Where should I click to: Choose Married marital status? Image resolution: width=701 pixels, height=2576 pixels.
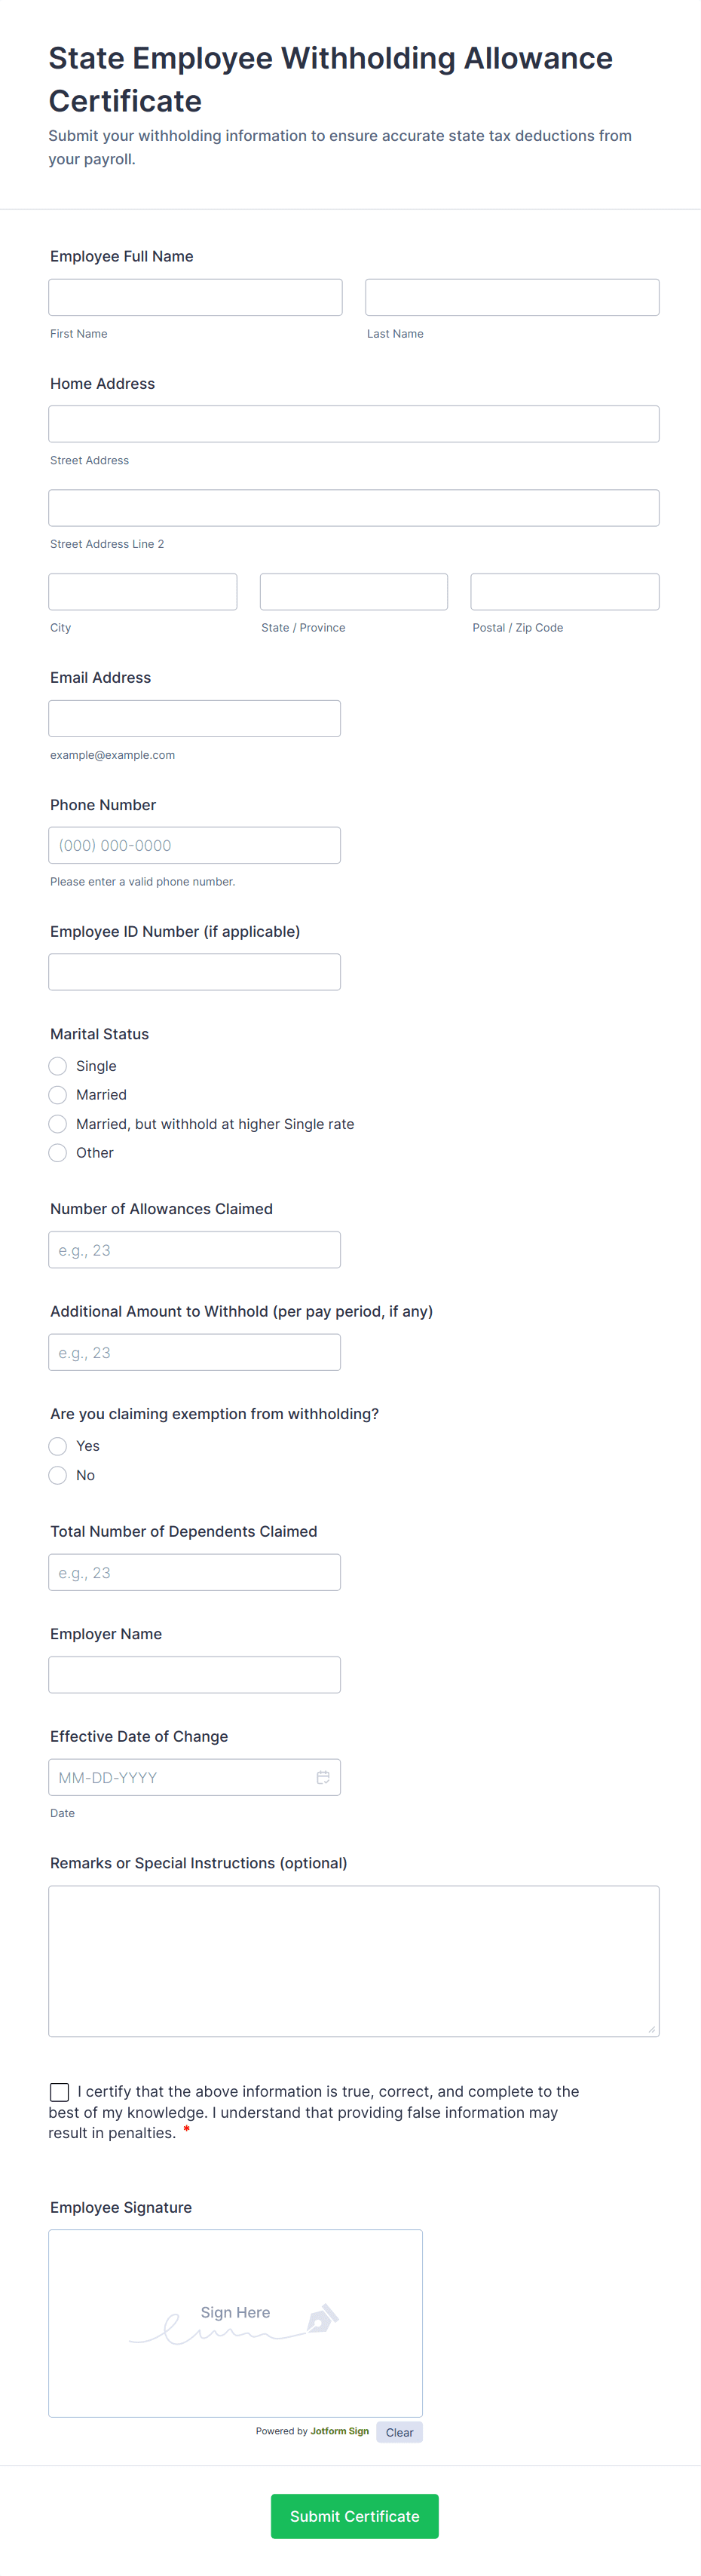click(x=58, y=1095)
